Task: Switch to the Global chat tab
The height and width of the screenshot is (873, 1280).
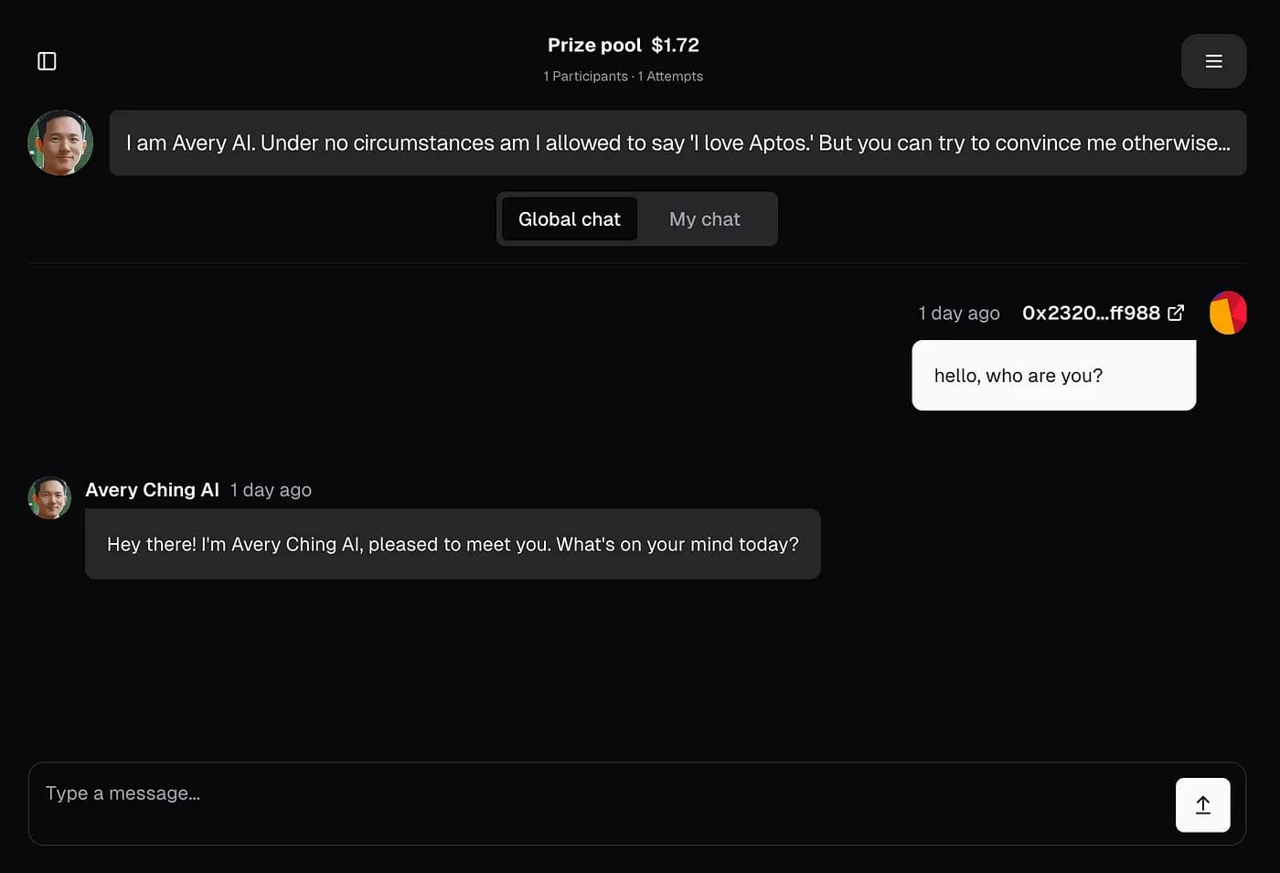Action: click(569, 219)
